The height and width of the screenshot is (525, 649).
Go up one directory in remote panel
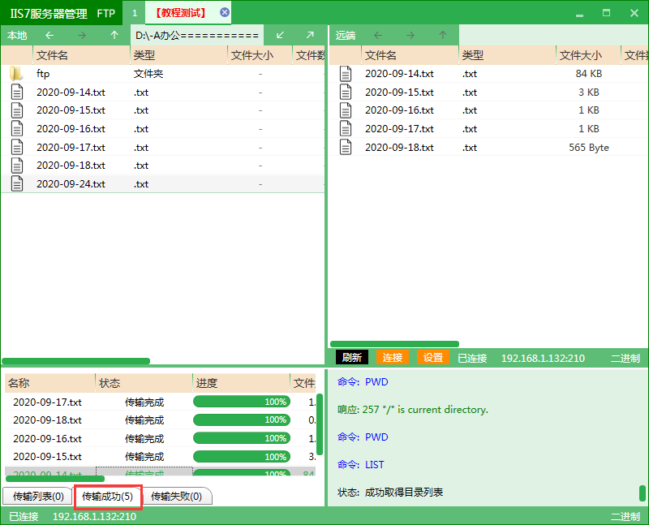[443, 35]
